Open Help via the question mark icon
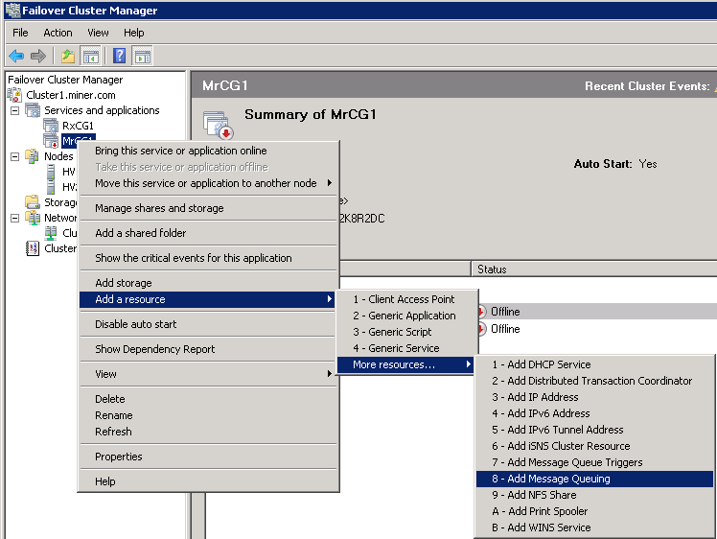This screenshot has height=539, width=717. (x=120, y=56)
